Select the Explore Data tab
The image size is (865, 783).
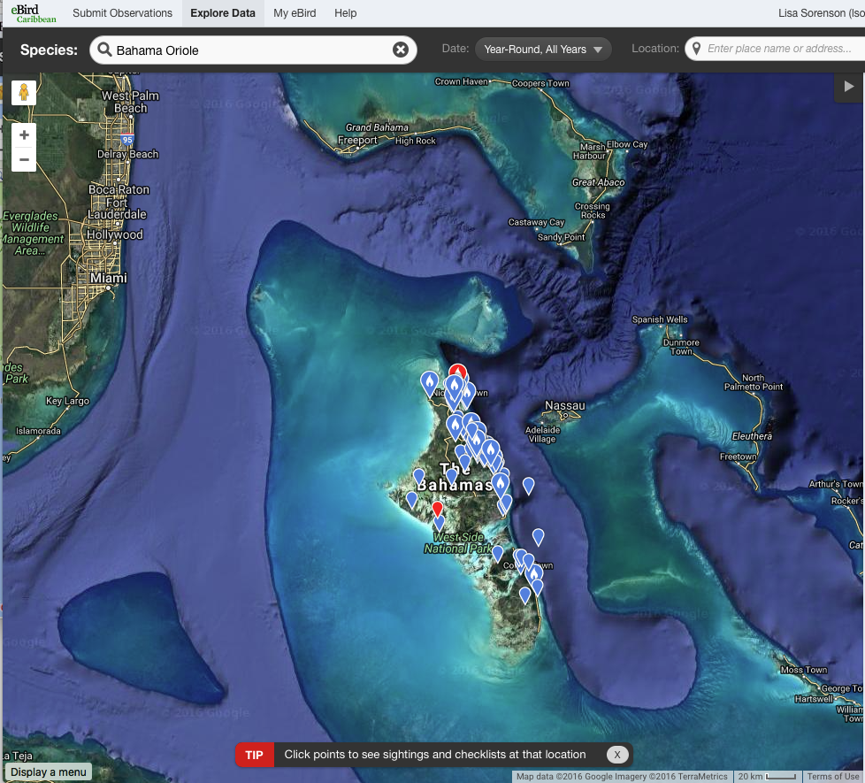(x=223, y=13)
